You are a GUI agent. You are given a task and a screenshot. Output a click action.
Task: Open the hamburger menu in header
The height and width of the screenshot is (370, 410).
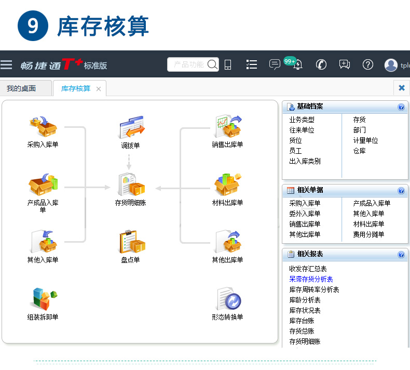click(x=6, y=64)
